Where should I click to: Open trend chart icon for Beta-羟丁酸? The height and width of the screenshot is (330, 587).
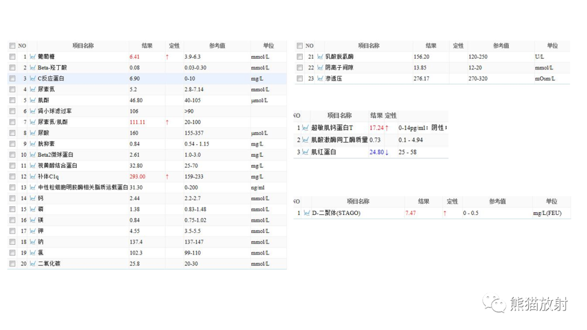click(x=33, y=68)
